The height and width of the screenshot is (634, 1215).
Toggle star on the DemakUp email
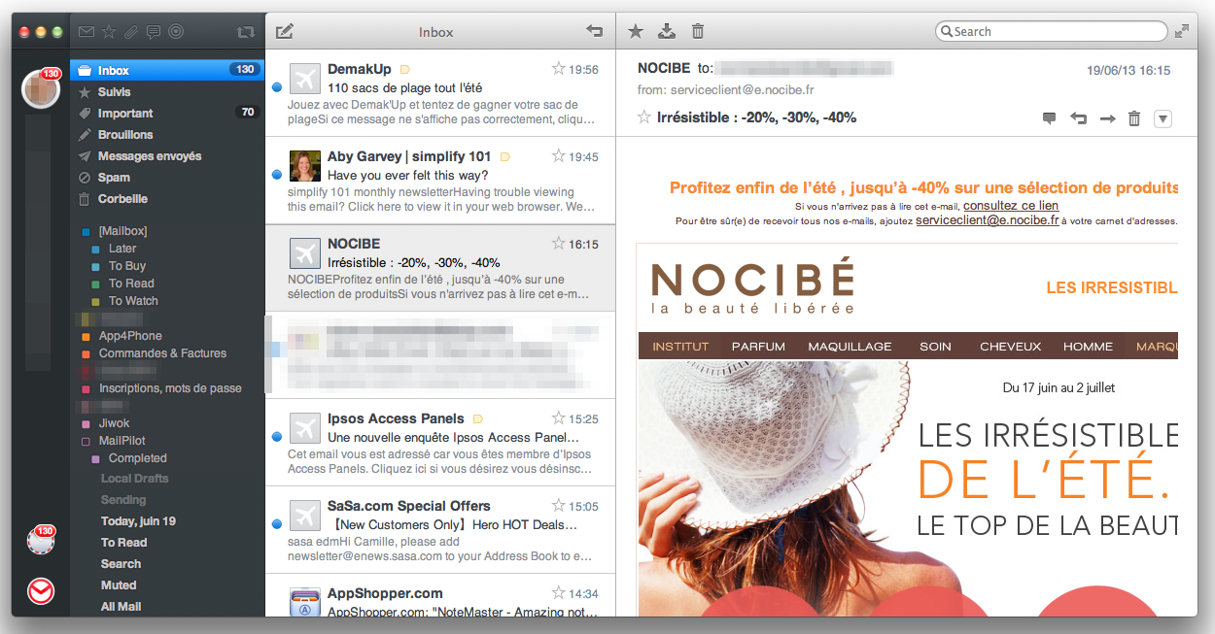(x=558, y=69)
